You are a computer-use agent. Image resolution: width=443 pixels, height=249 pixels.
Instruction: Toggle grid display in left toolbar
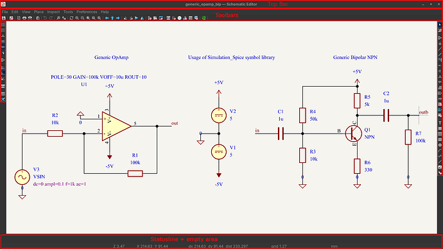tap(3, 25)
